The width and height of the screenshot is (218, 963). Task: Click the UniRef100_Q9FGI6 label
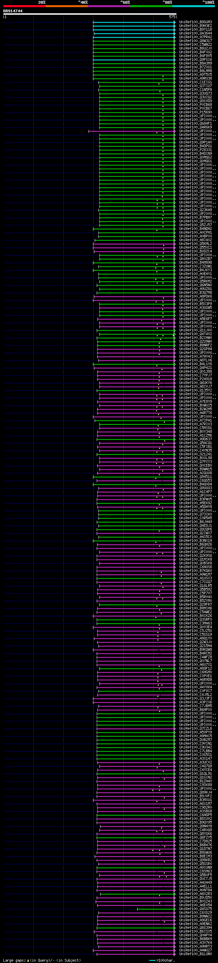point(195,59)
